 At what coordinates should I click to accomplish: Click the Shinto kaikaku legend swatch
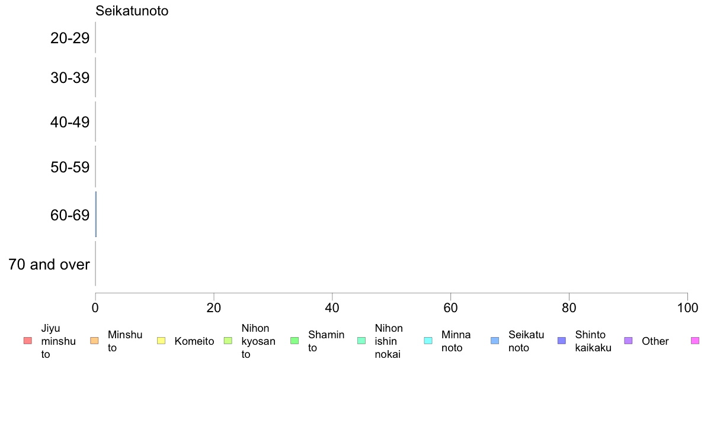562,341
